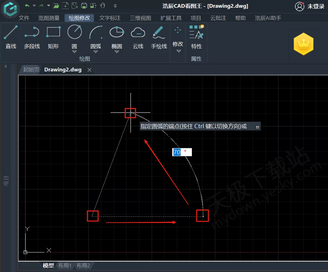
Task: Close the Drawing2.dwg tab
Action: click(89, 70)
